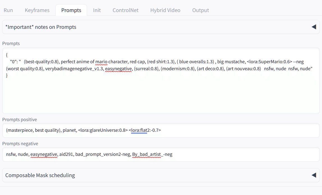322x195 pixels.
Task: Click underlined "easynegative" in the Prompts JSON box
Action: pos(118,69)
